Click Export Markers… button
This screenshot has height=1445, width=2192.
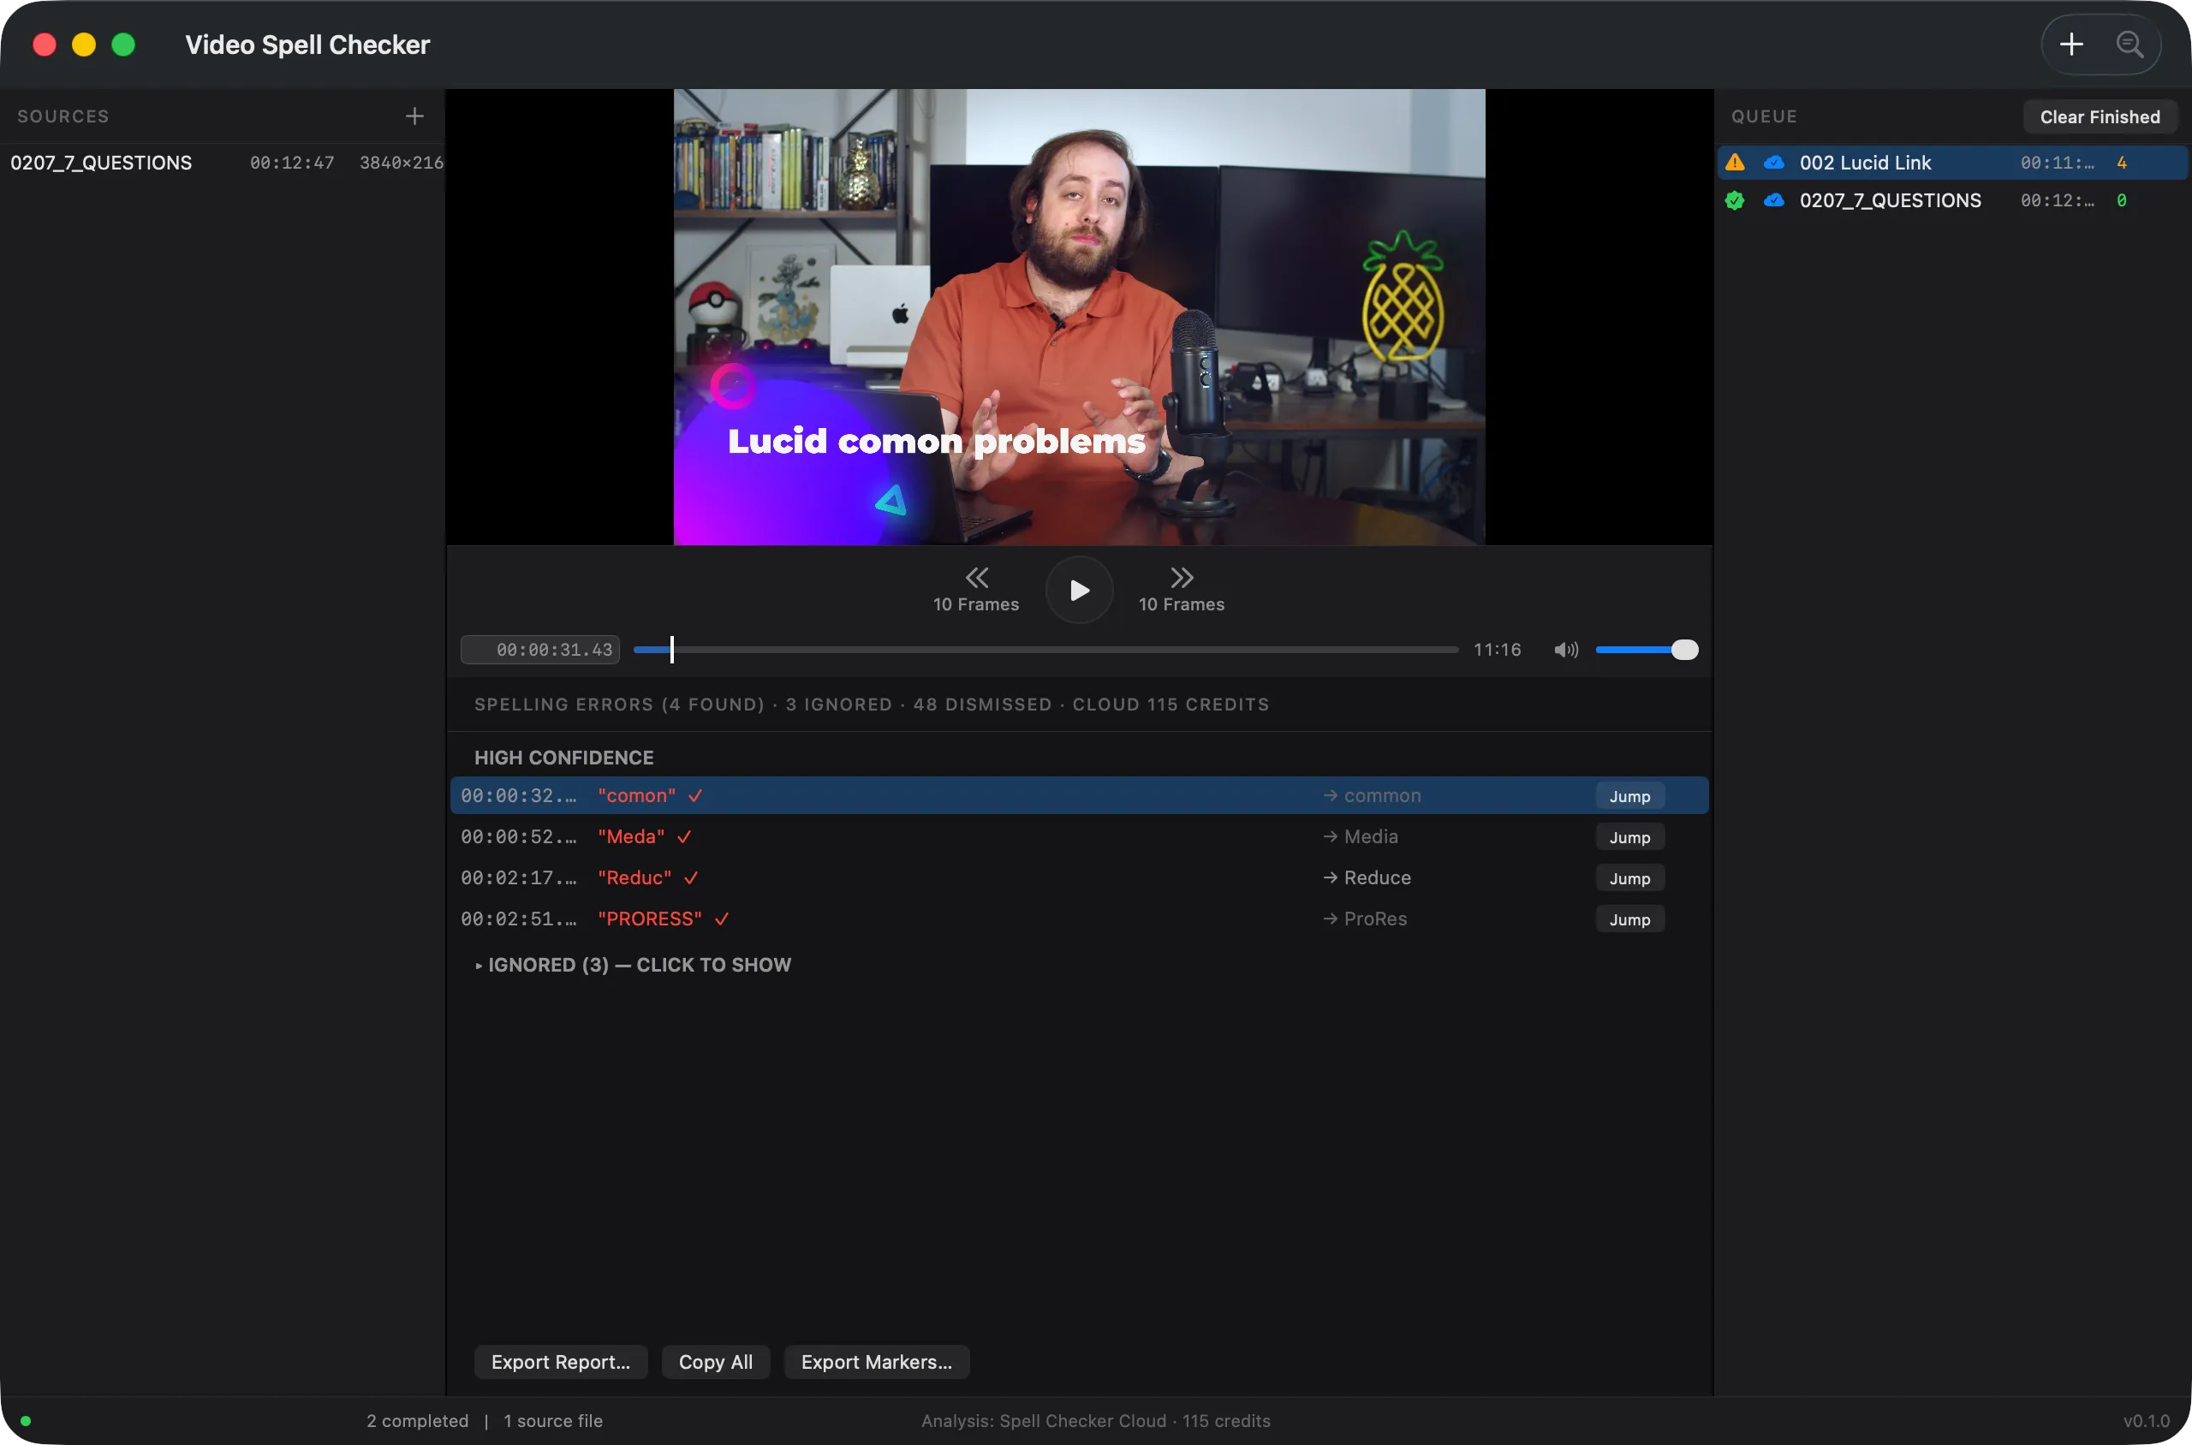(877, 1362)
